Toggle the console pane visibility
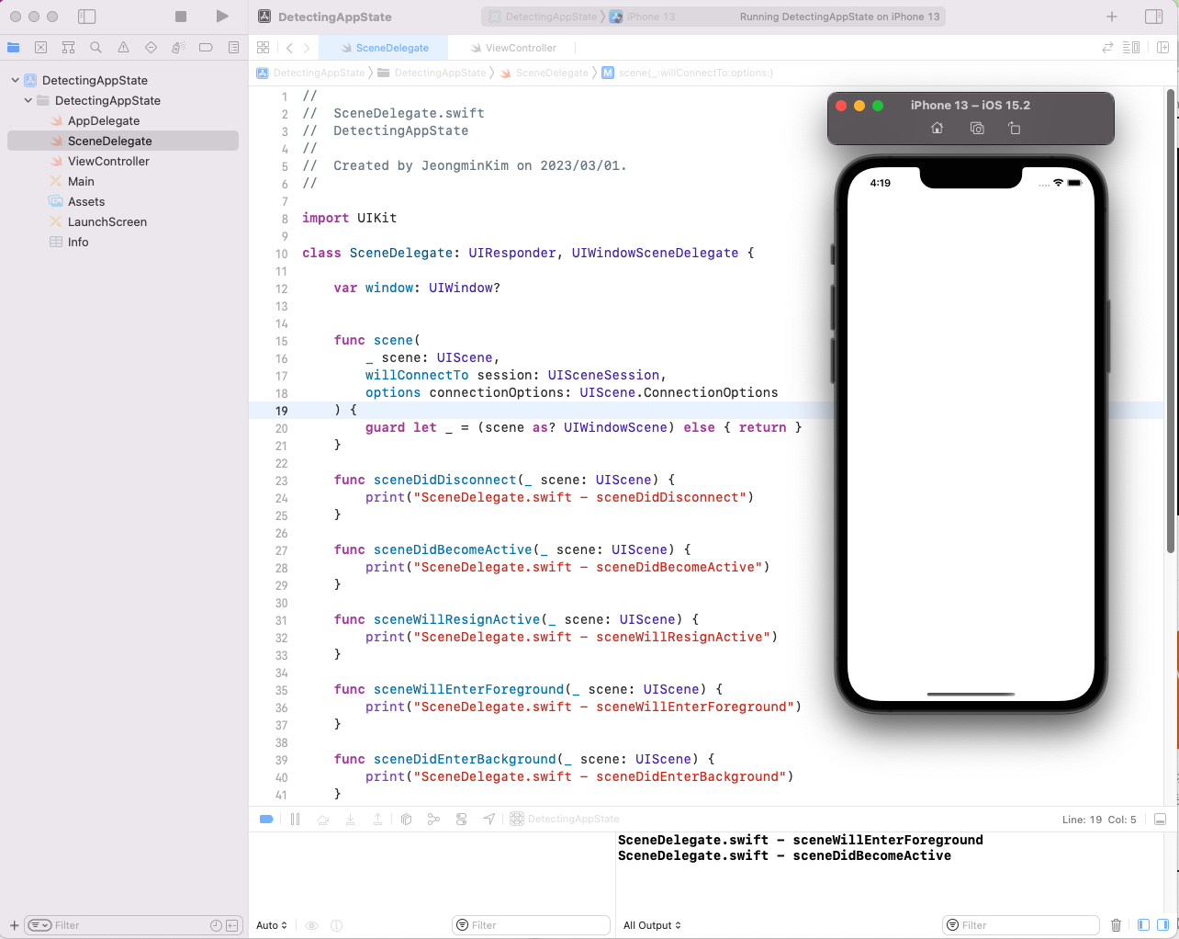Screen dimensions: 1179x939 (1162, 925)
